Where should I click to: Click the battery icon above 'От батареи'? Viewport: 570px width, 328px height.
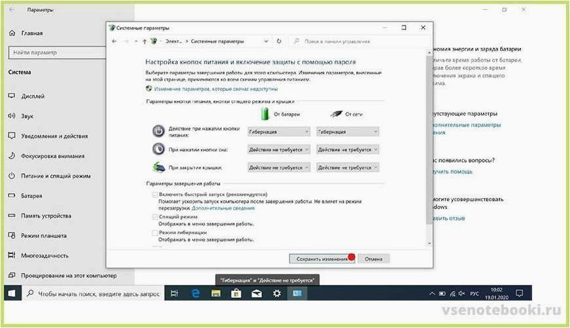tap(265, 114)
